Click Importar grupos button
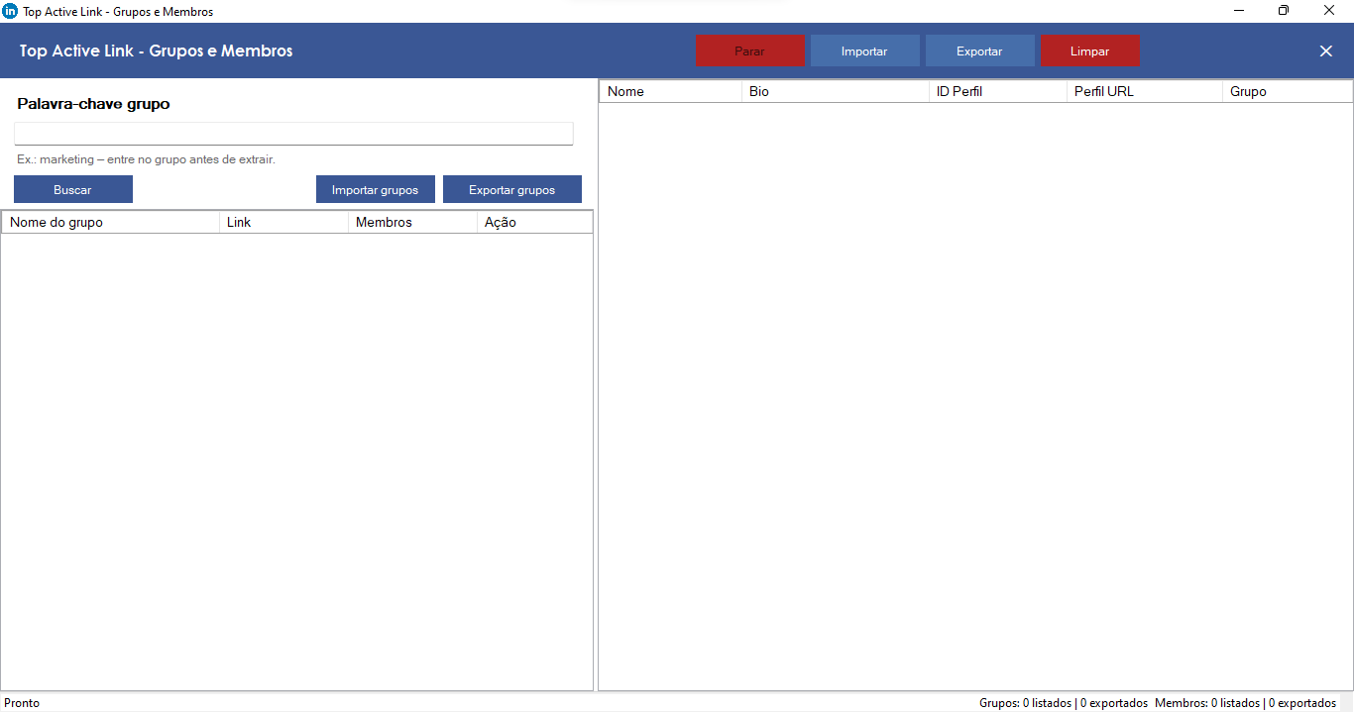This screenshot has height=712, width=1354. tap(375, 189)
